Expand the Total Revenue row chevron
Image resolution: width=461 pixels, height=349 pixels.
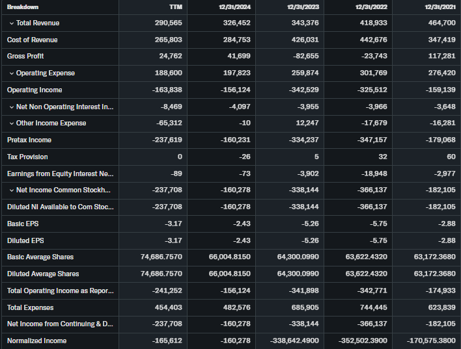(x=11, y=23)
